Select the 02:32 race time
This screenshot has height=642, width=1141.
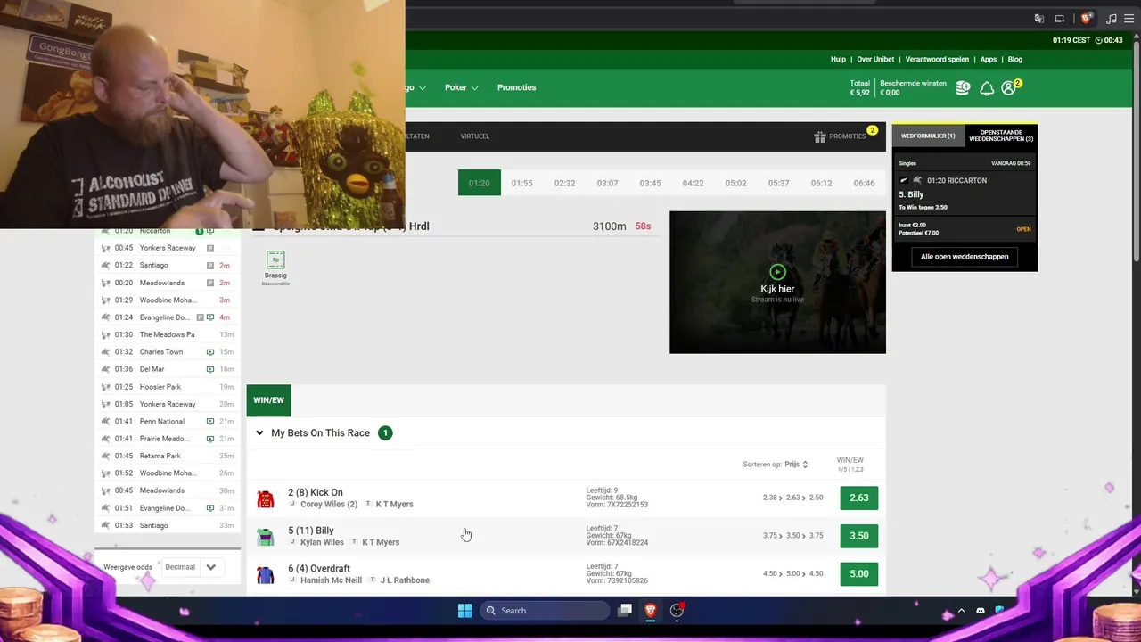click(x=565, y=183)
